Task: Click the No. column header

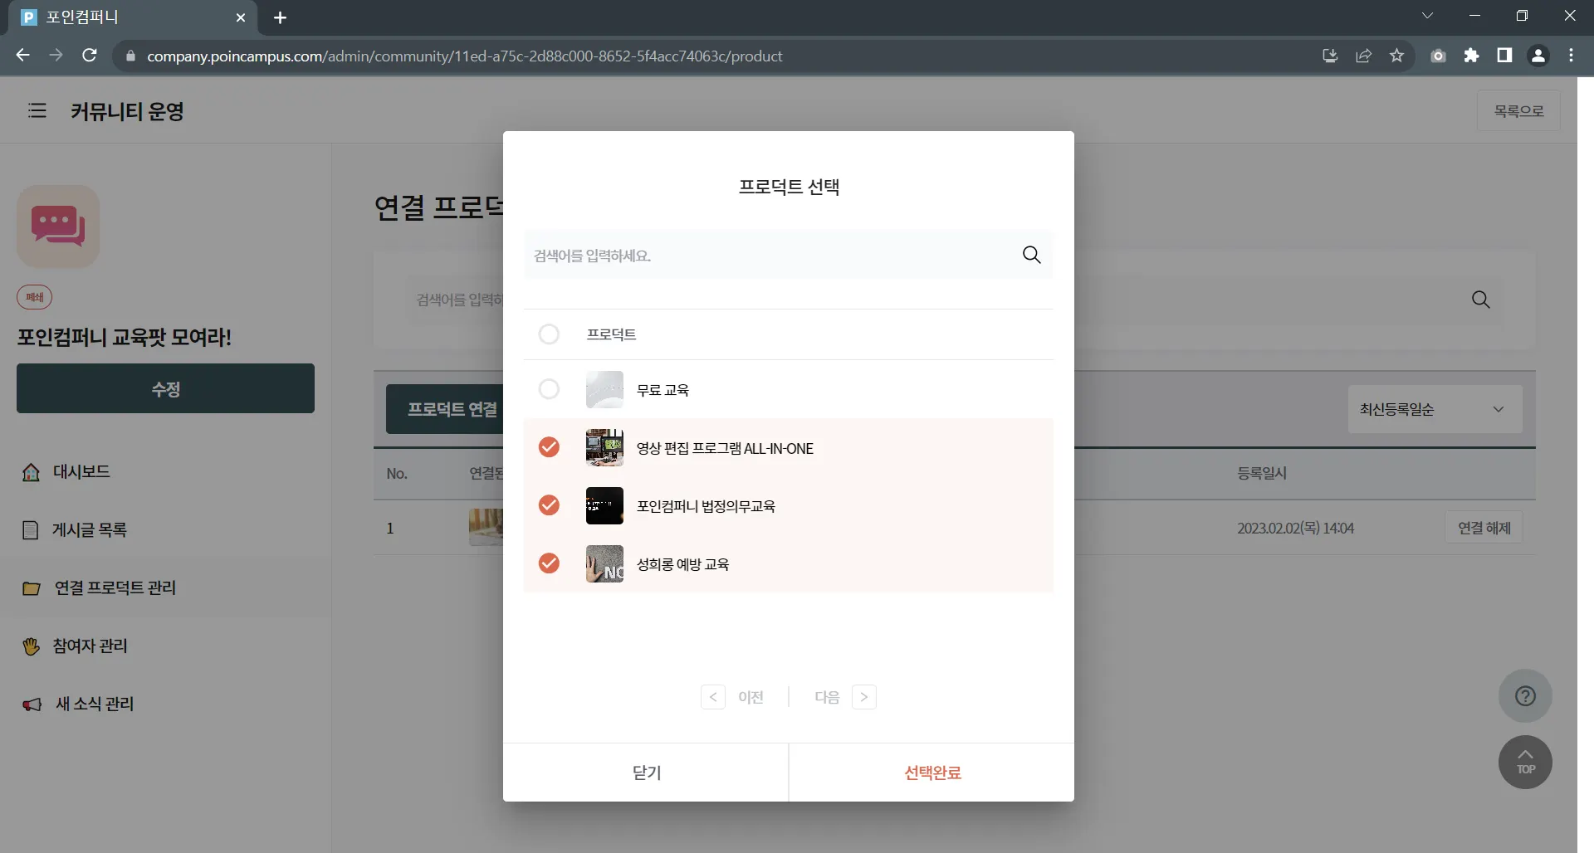Action: click(397, 473)
